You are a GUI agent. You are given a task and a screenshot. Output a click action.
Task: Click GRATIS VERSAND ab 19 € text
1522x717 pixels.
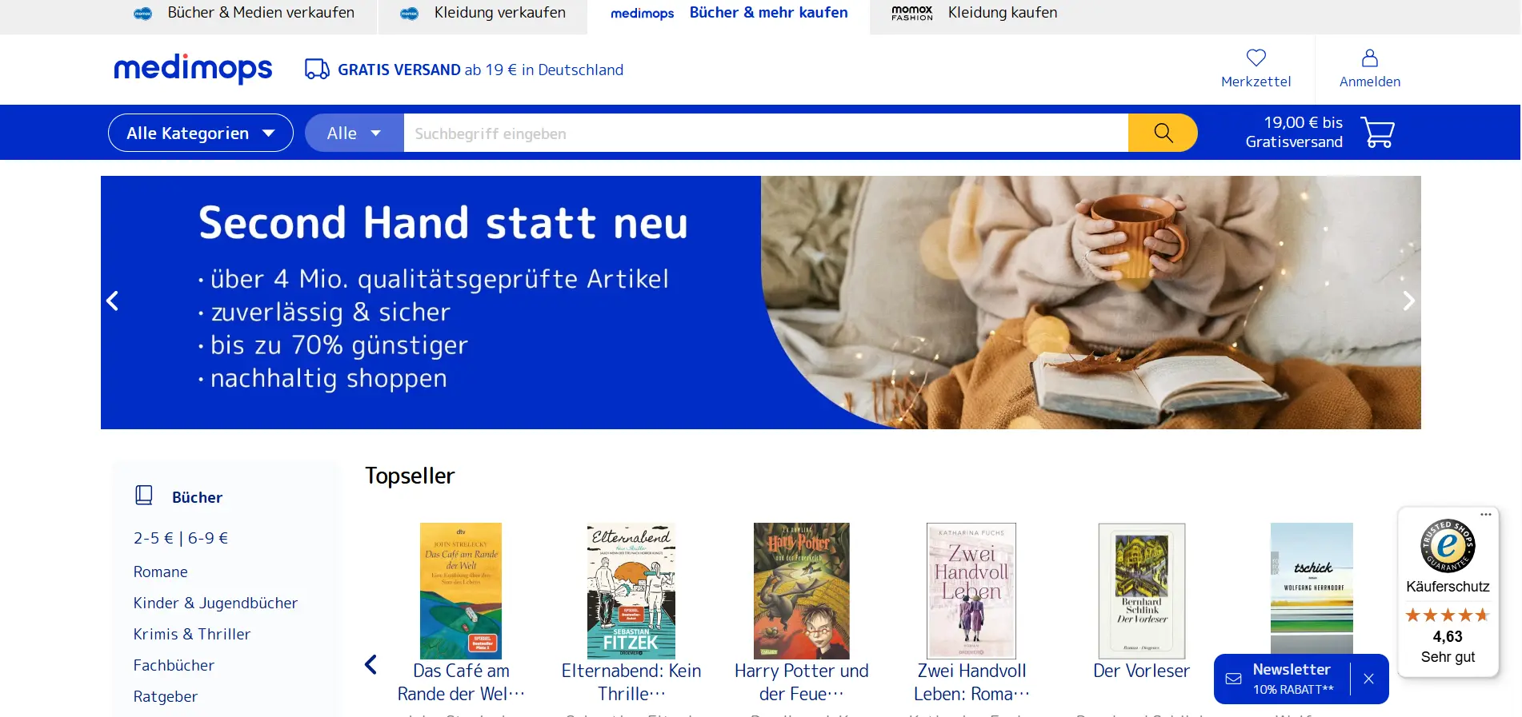coord(480,70)
